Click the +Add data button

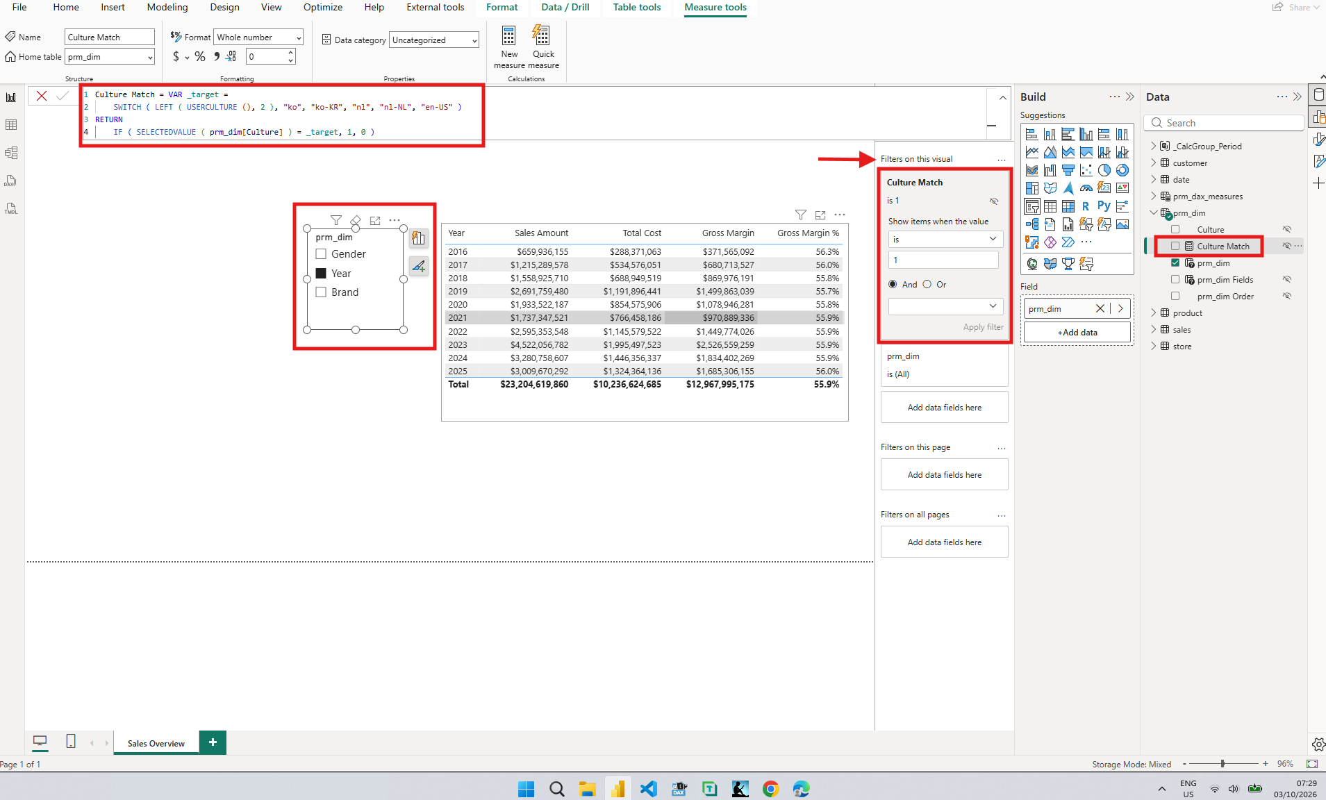tap(1077, 333)
